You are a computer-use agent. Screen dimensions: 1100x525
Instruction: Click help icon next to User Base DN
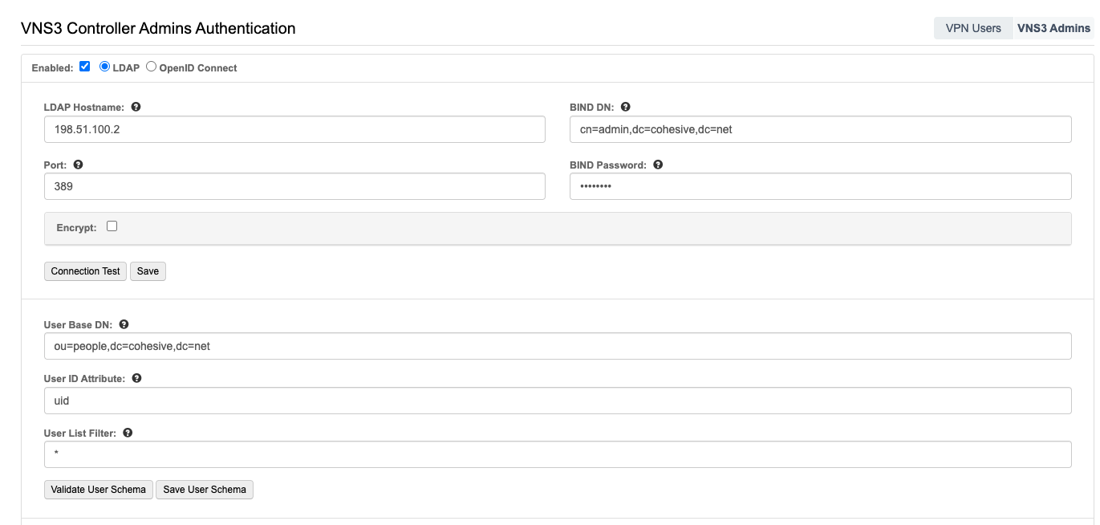point(124,324)
